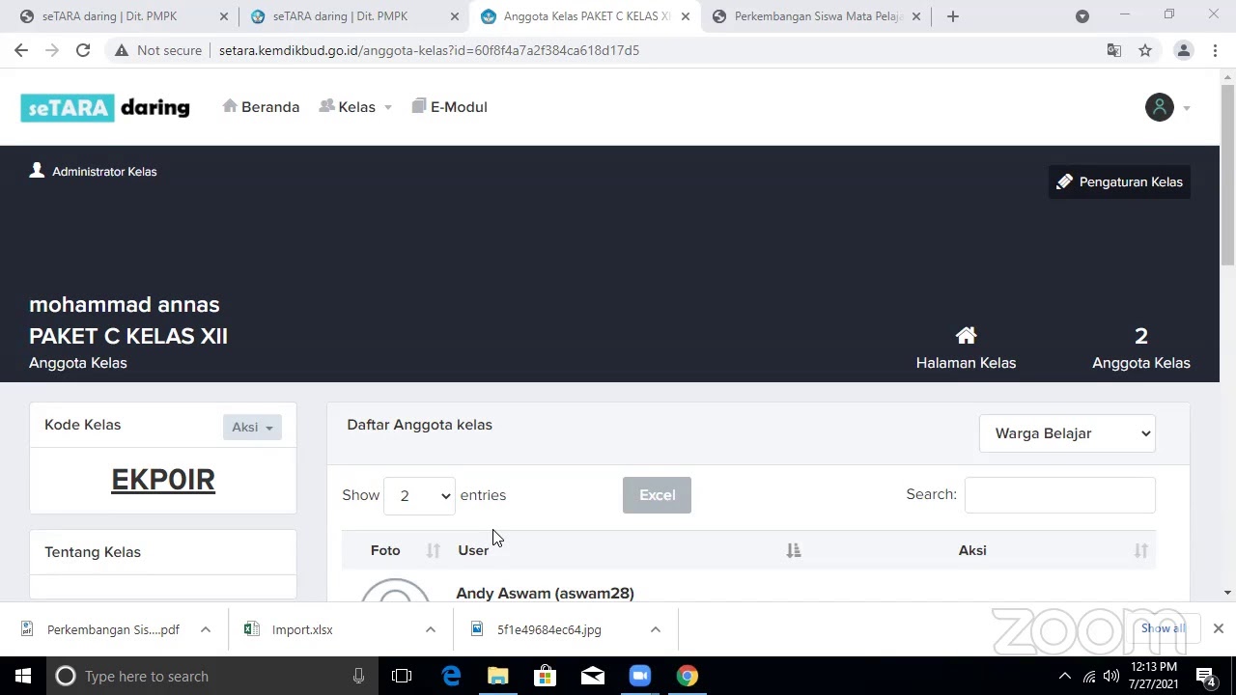Screen dimensions: 1236x695
Task: Export list with Excel button
Action: 657,495
